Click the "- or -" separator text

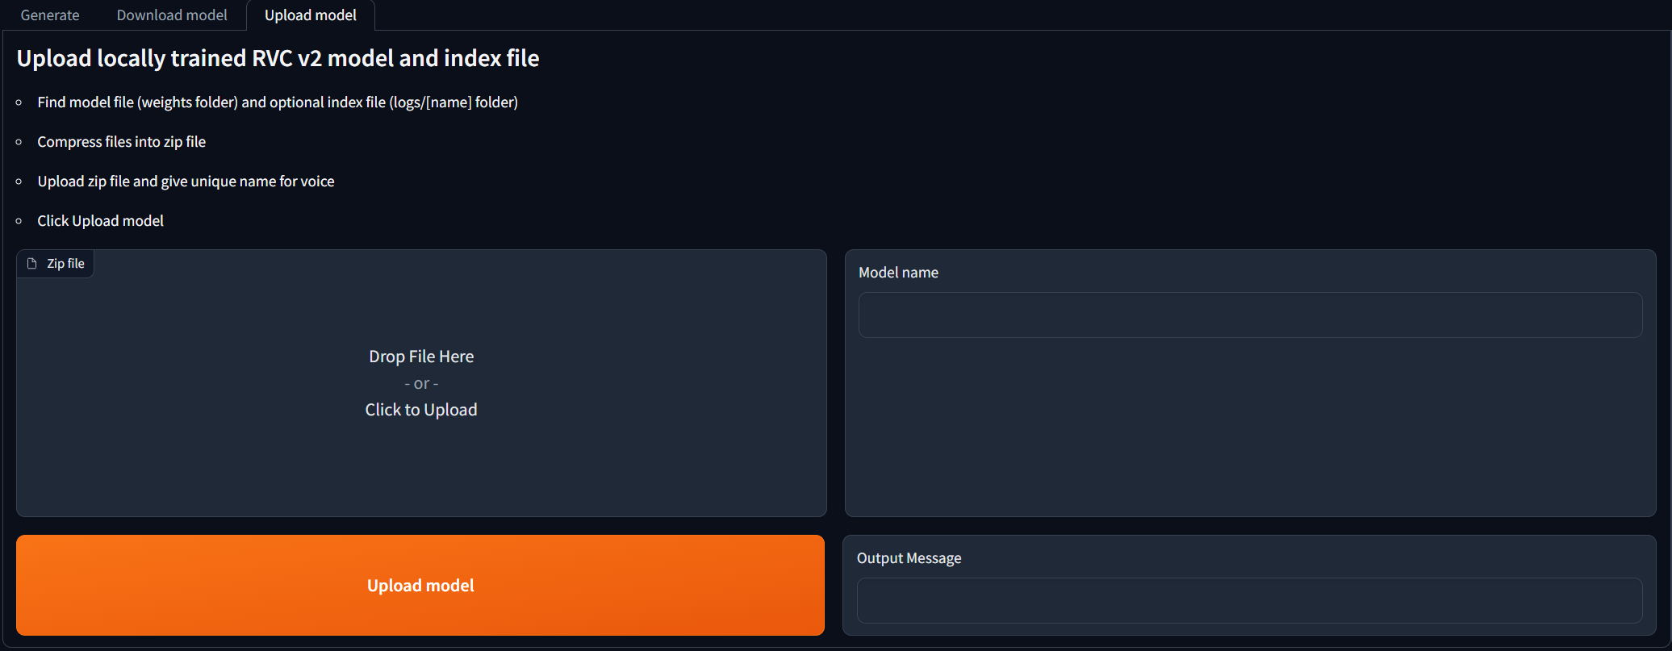tap(421, 384)
